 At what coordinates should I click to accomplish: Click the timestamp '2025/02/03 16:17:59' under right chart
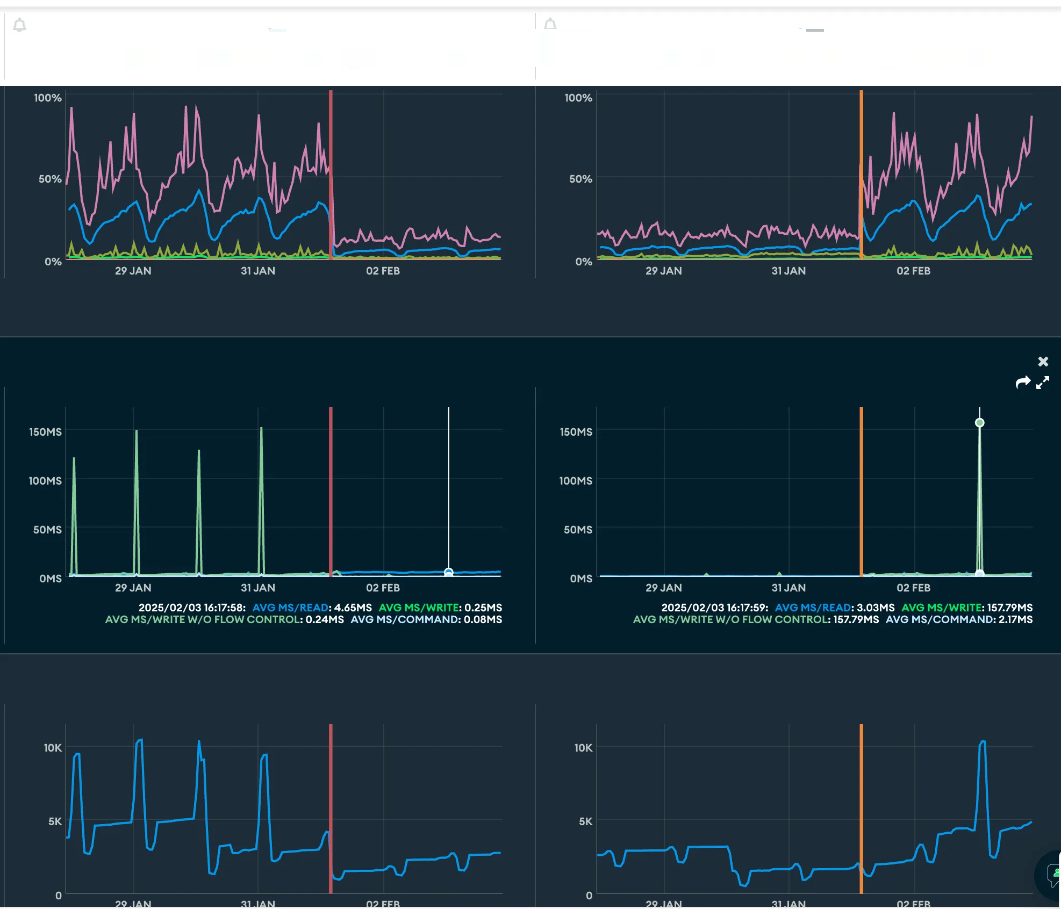coord(714,608)
